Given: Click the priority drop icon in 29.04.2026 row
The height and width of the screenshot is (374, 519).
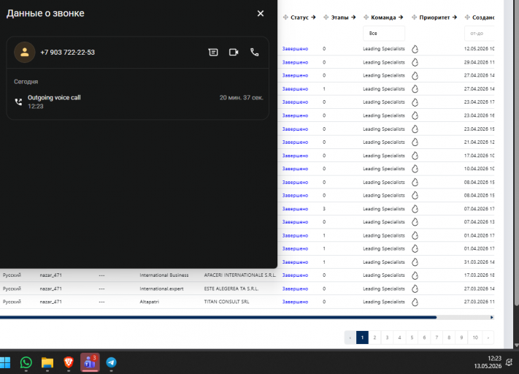Looking at the screenshot, I should pos(415,62).
